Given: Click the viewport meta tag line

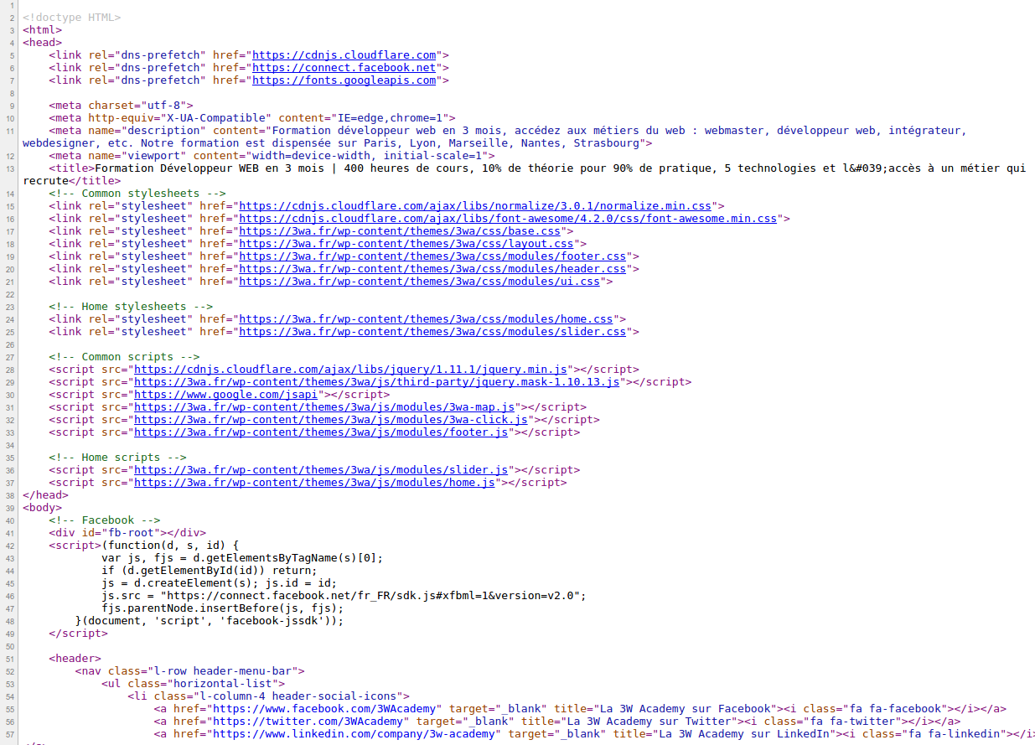Looking at the screenshot, I should (272, 155).
